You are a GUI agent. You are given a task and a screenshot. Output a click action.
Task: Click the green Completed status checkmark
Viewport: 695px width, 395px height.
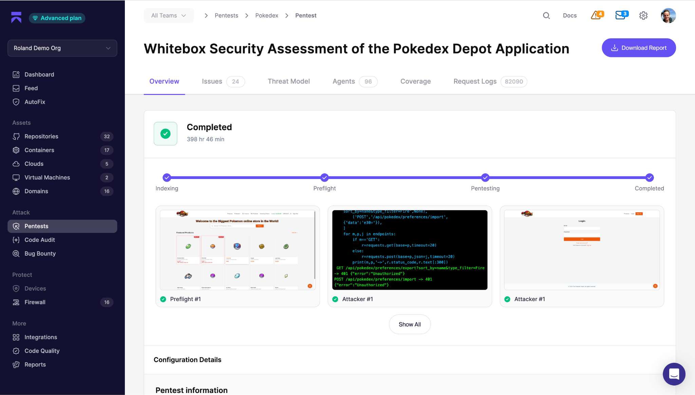(x=166, y=134)
